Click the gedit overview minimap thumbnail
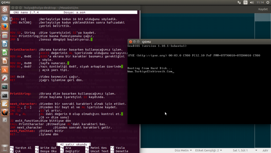Image resolution: width=271 pixels, height=153 pixels. coord(263,17)
